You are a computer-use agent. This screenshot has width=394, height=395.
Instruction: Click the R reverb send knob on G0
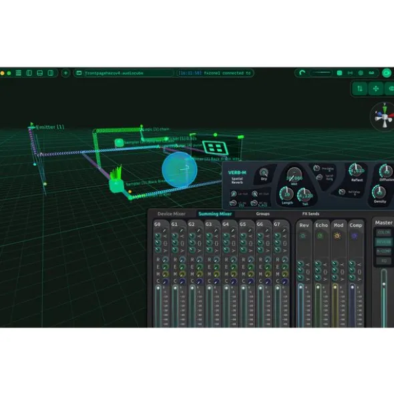(165, 259)
